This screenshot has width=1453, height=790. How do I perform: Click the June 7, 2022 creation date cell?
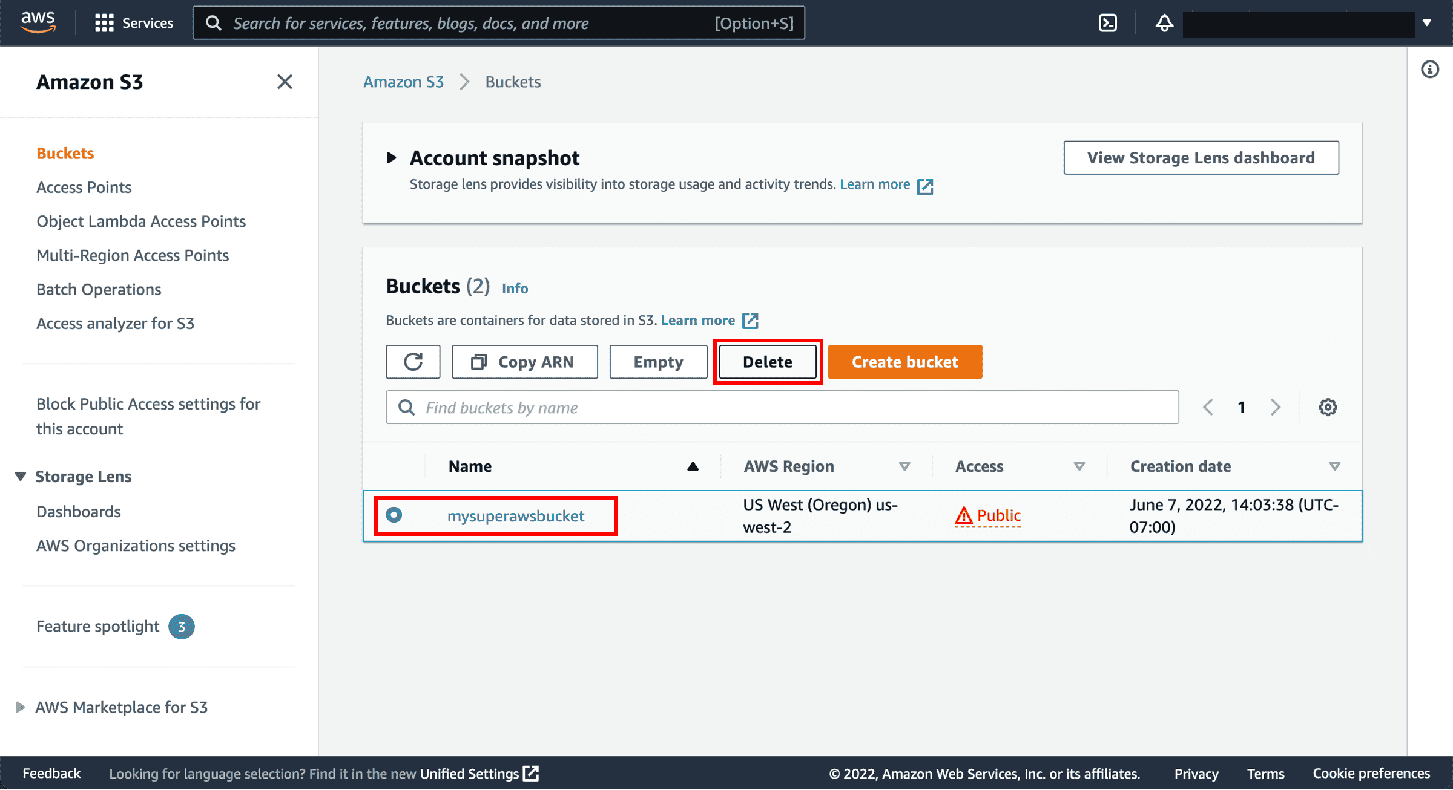click(1234, 516)
